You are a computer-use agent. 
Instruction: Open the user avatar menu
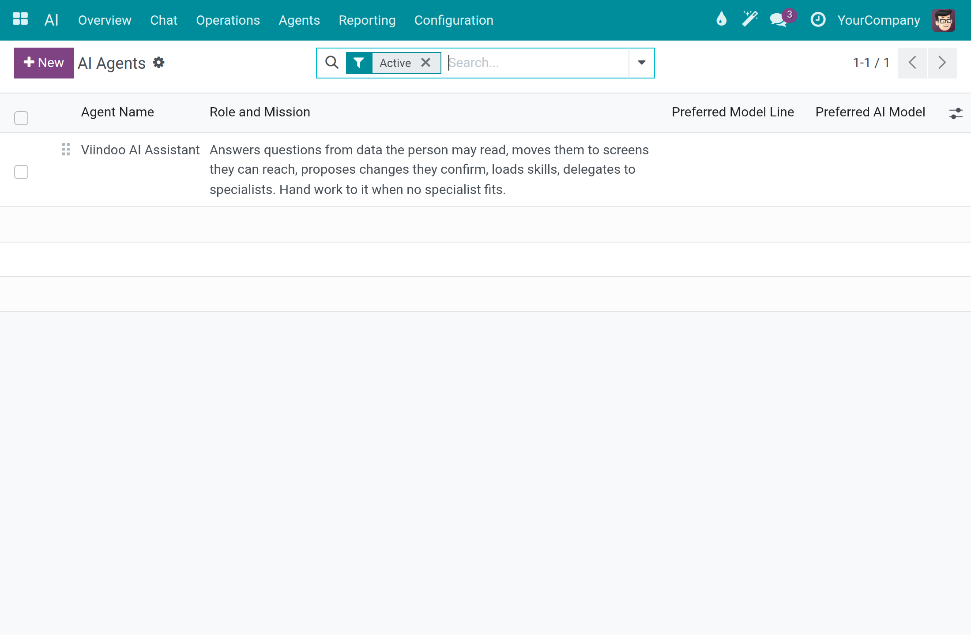point(944,20)
